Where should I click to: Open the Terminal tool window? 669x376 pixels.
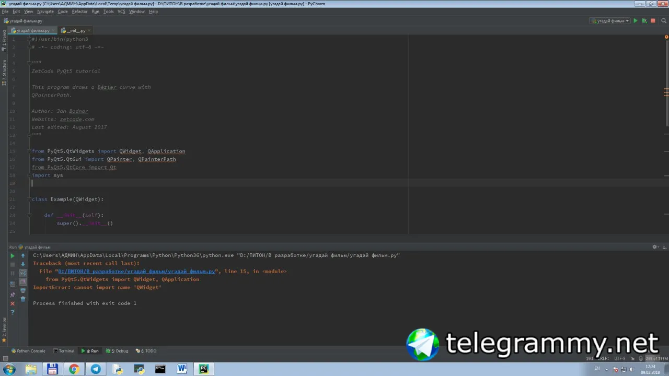click(64, 351)
